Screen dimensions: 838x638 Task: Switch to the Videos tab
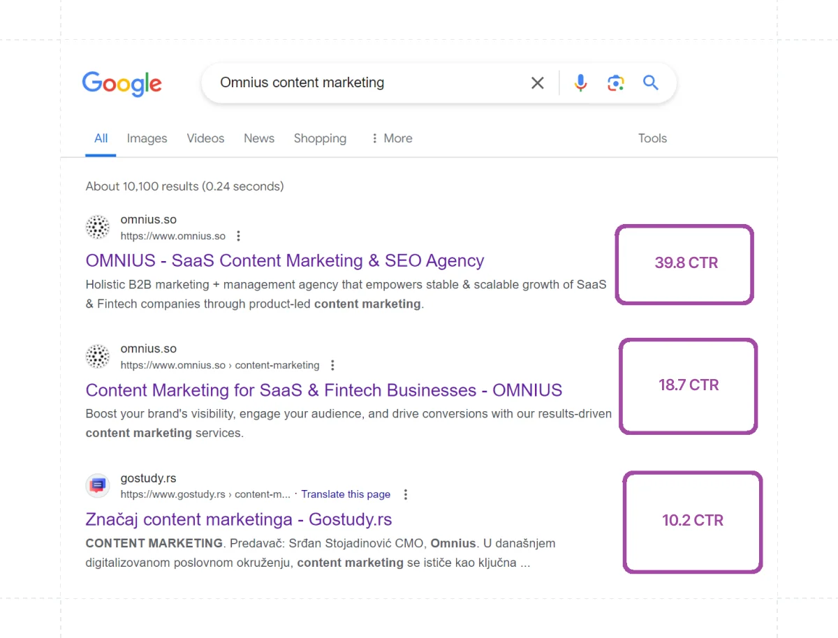[x=205, y=138]
